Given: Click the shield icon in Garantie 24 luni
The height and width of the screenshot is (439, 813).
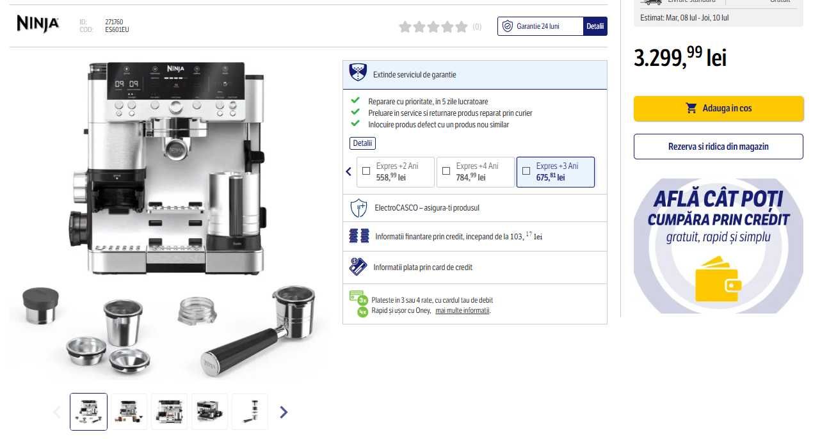Looking at the screenshot, I should (x=508, y=26).
